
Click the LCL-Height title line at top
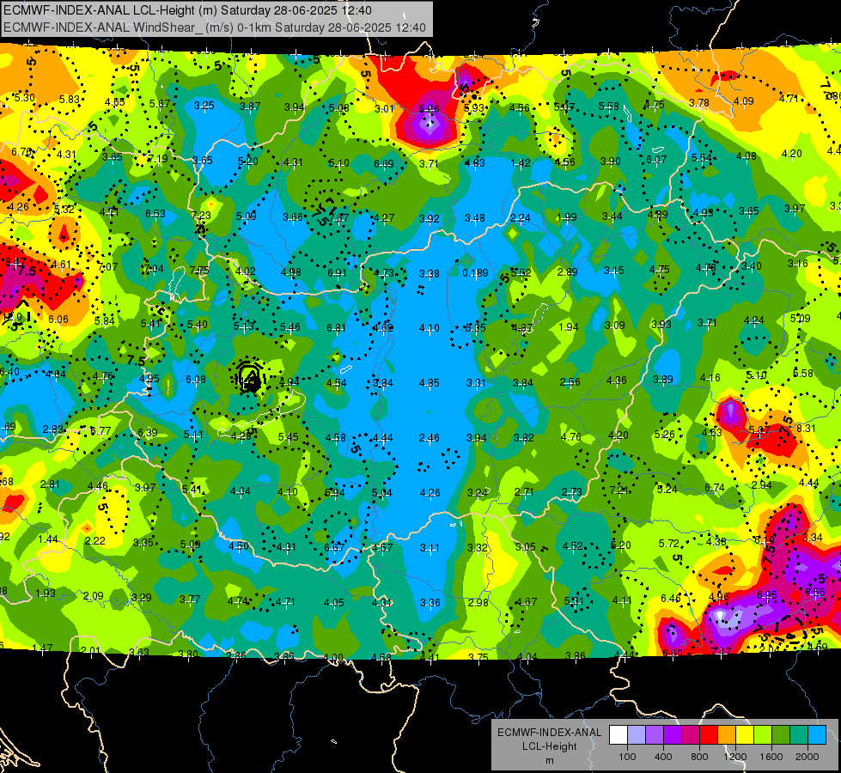tap(187, 10)
